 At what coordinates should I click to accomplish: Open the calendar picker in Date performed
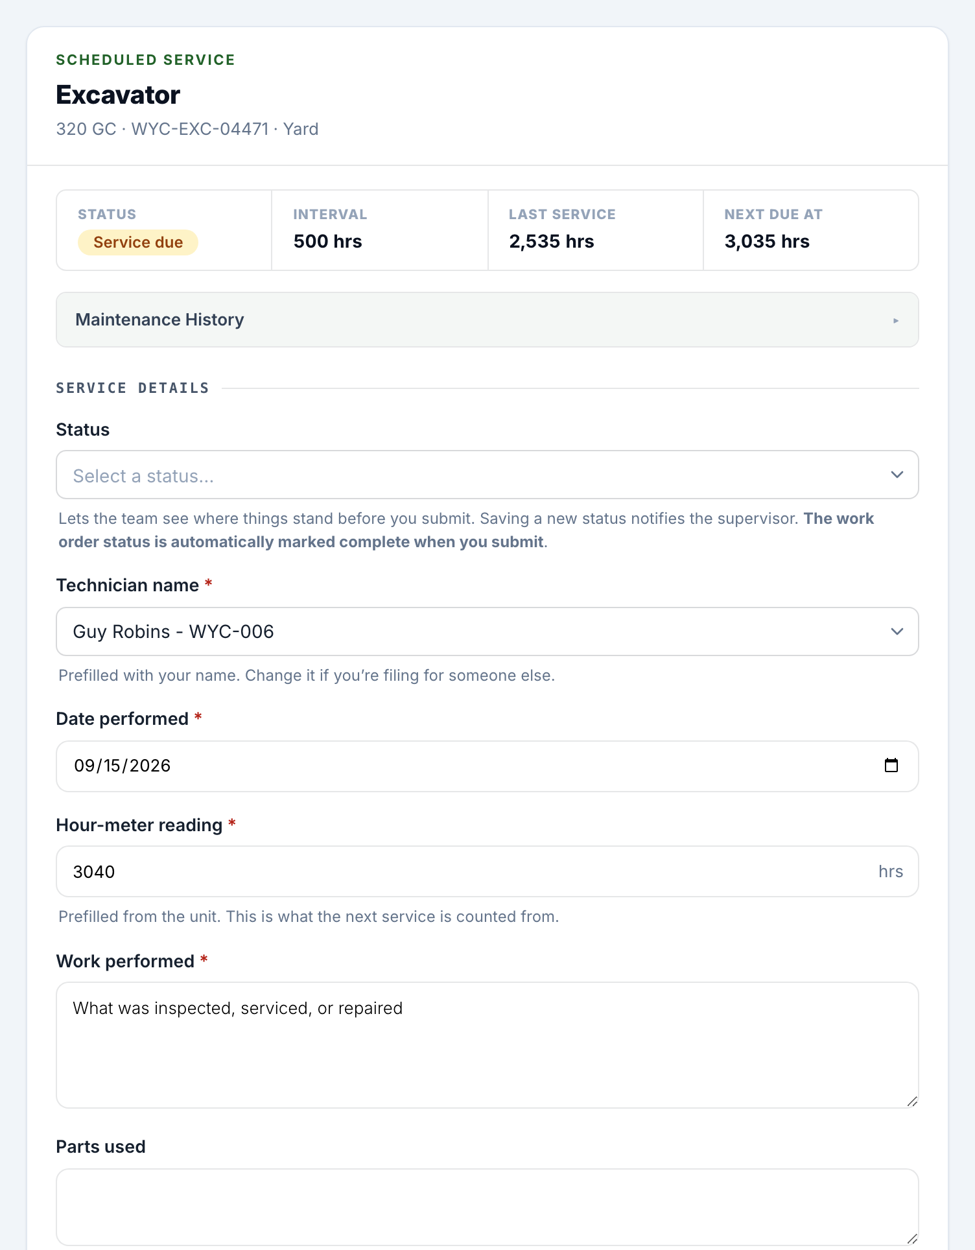point(891,766)
